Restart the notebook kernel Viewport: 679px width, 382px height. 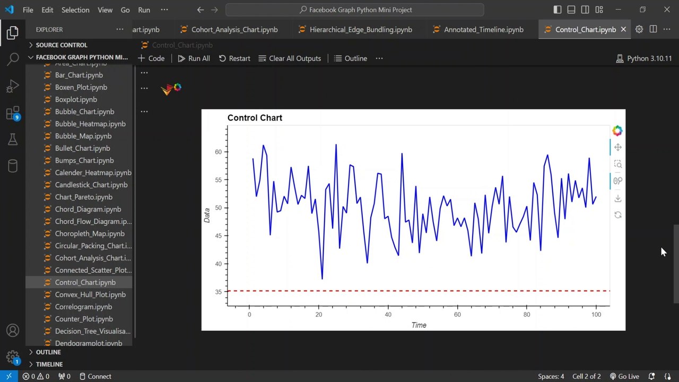coord(234,58)
